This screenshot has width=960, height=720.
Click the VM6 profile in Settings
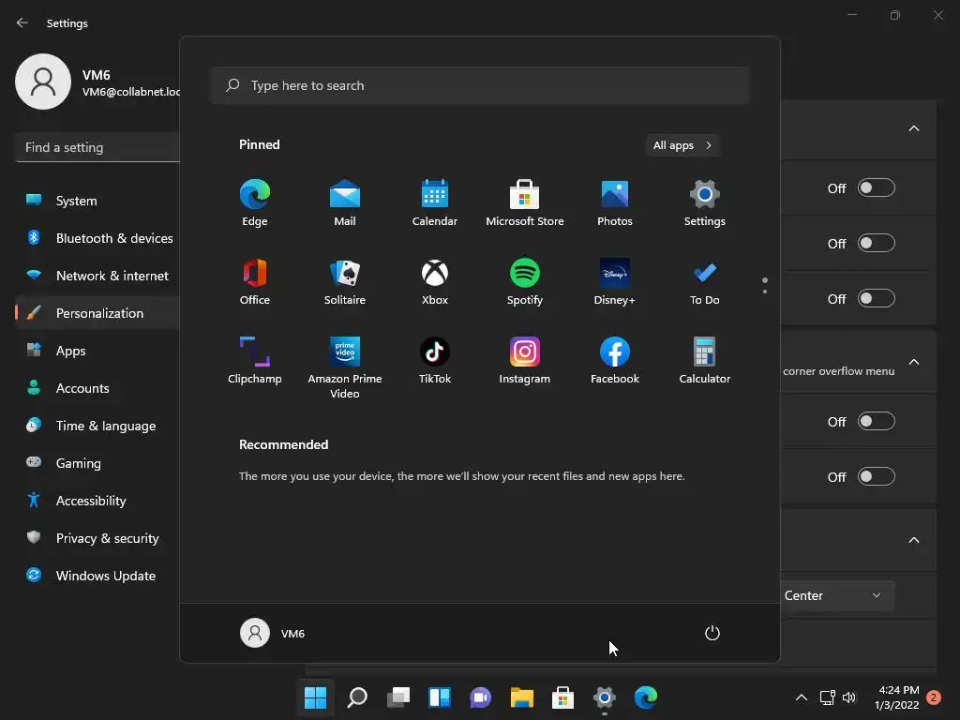coord(97,82)
